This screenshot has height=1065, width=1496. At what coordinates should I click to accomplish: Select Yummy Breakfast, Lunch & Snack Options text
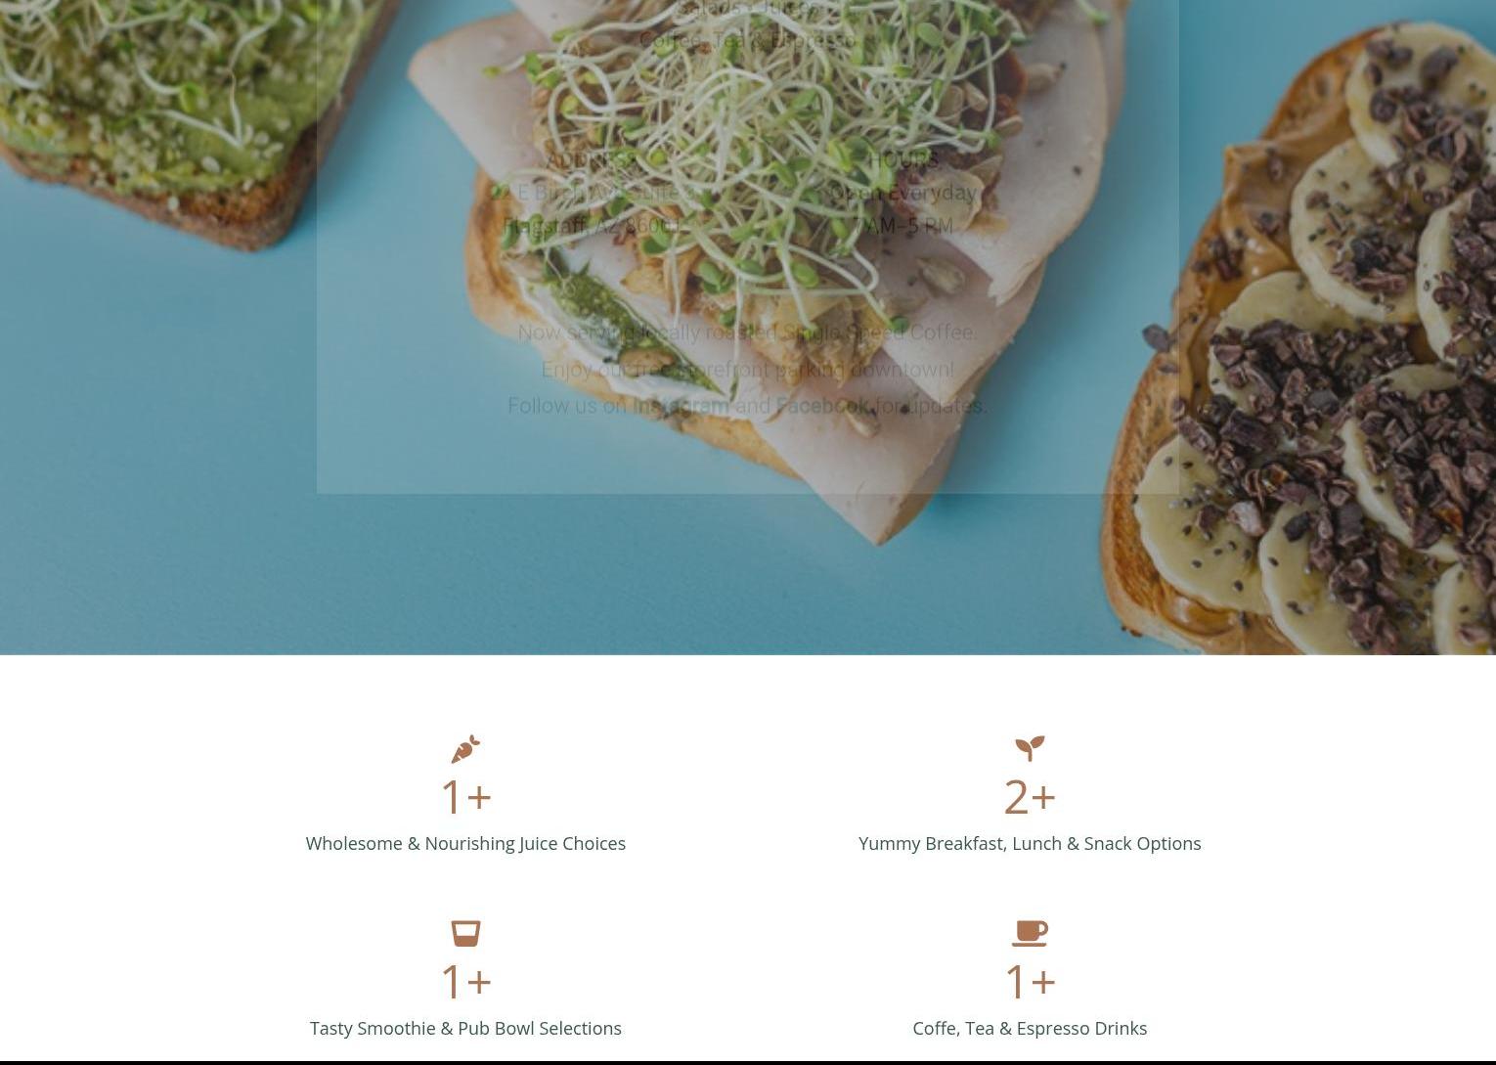[1030, 843]
